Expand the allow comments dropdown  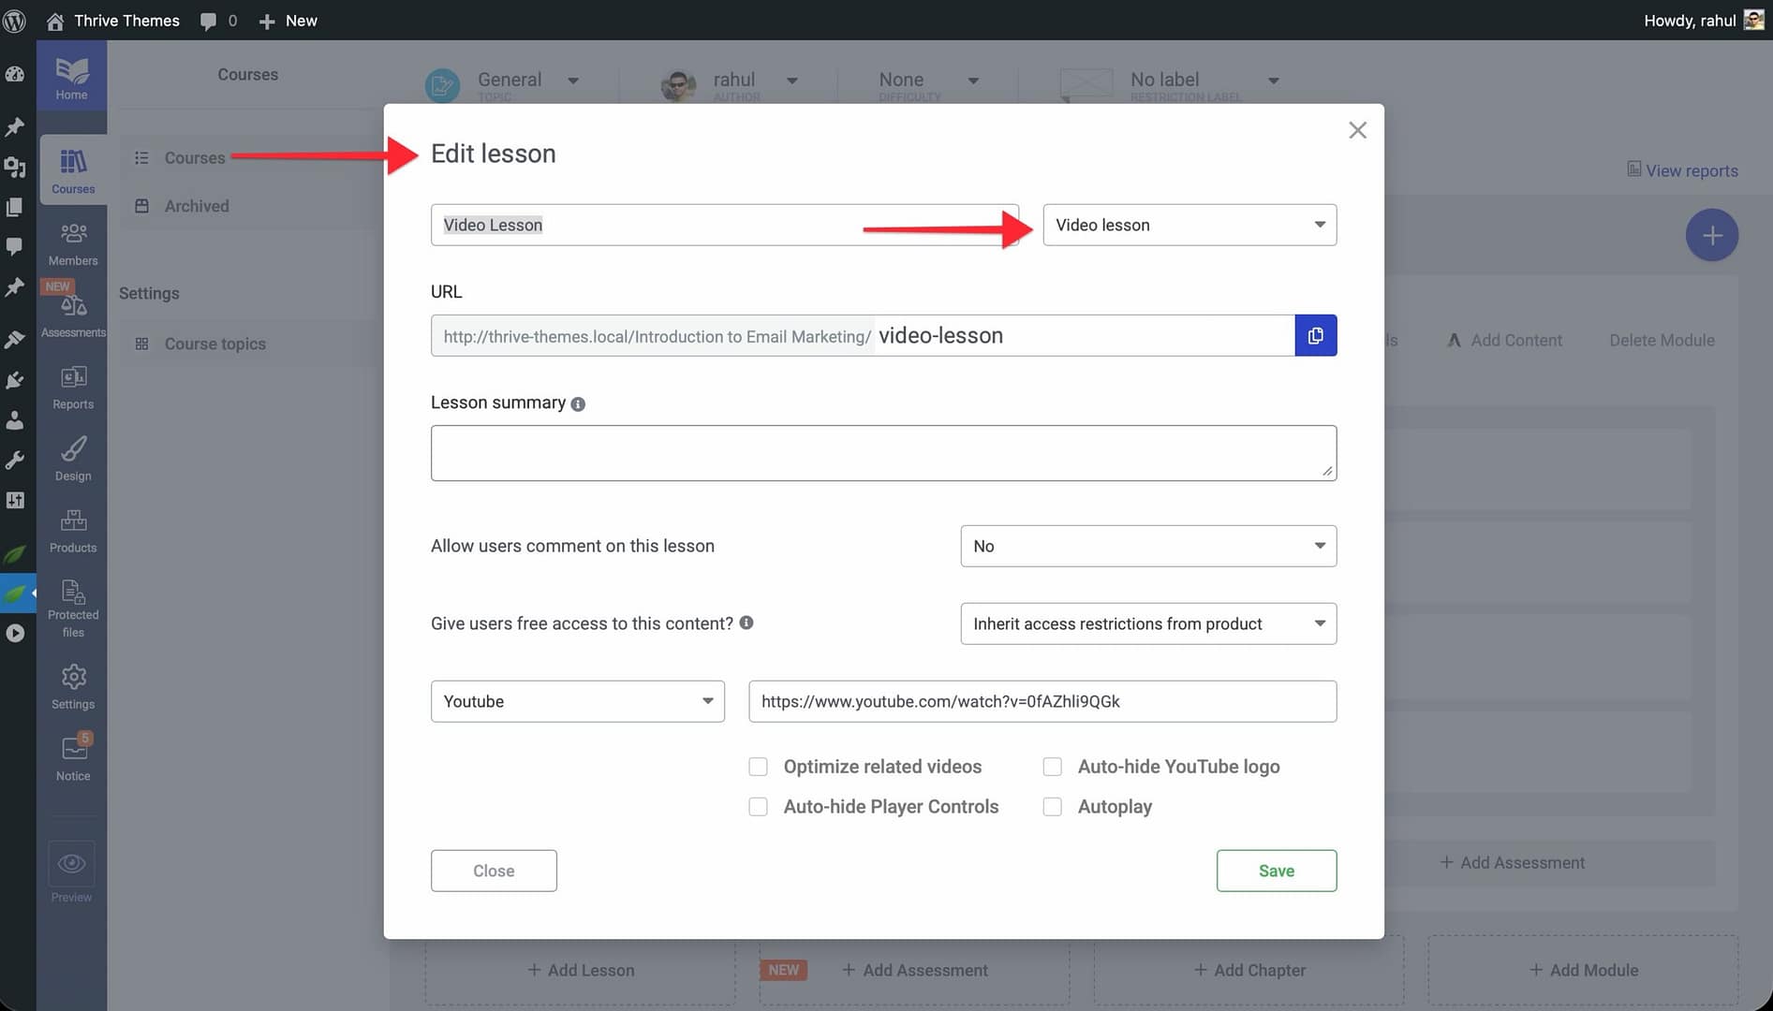click(1147, 546)
